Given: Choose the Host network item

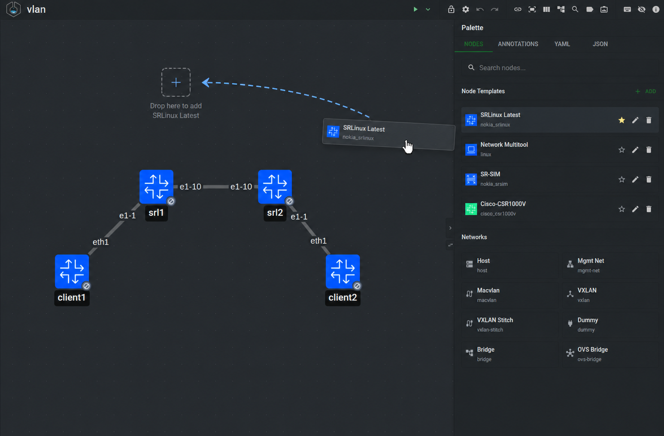Looking at the screenshot, I should click(x=510, y=266).
